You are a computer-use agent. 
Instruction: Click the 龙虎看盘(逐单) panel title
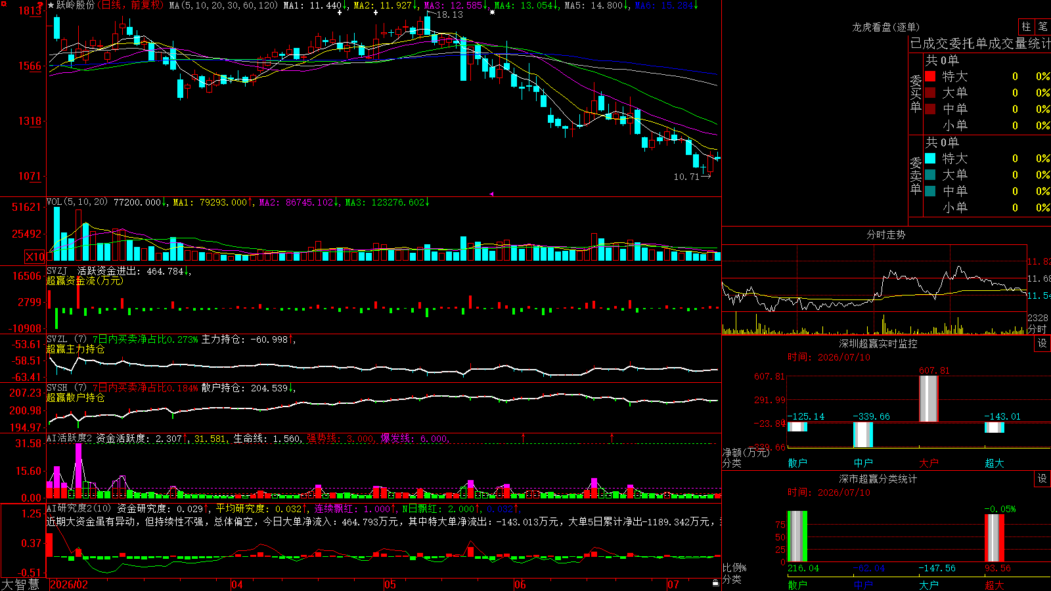click(x=885, y=27)
